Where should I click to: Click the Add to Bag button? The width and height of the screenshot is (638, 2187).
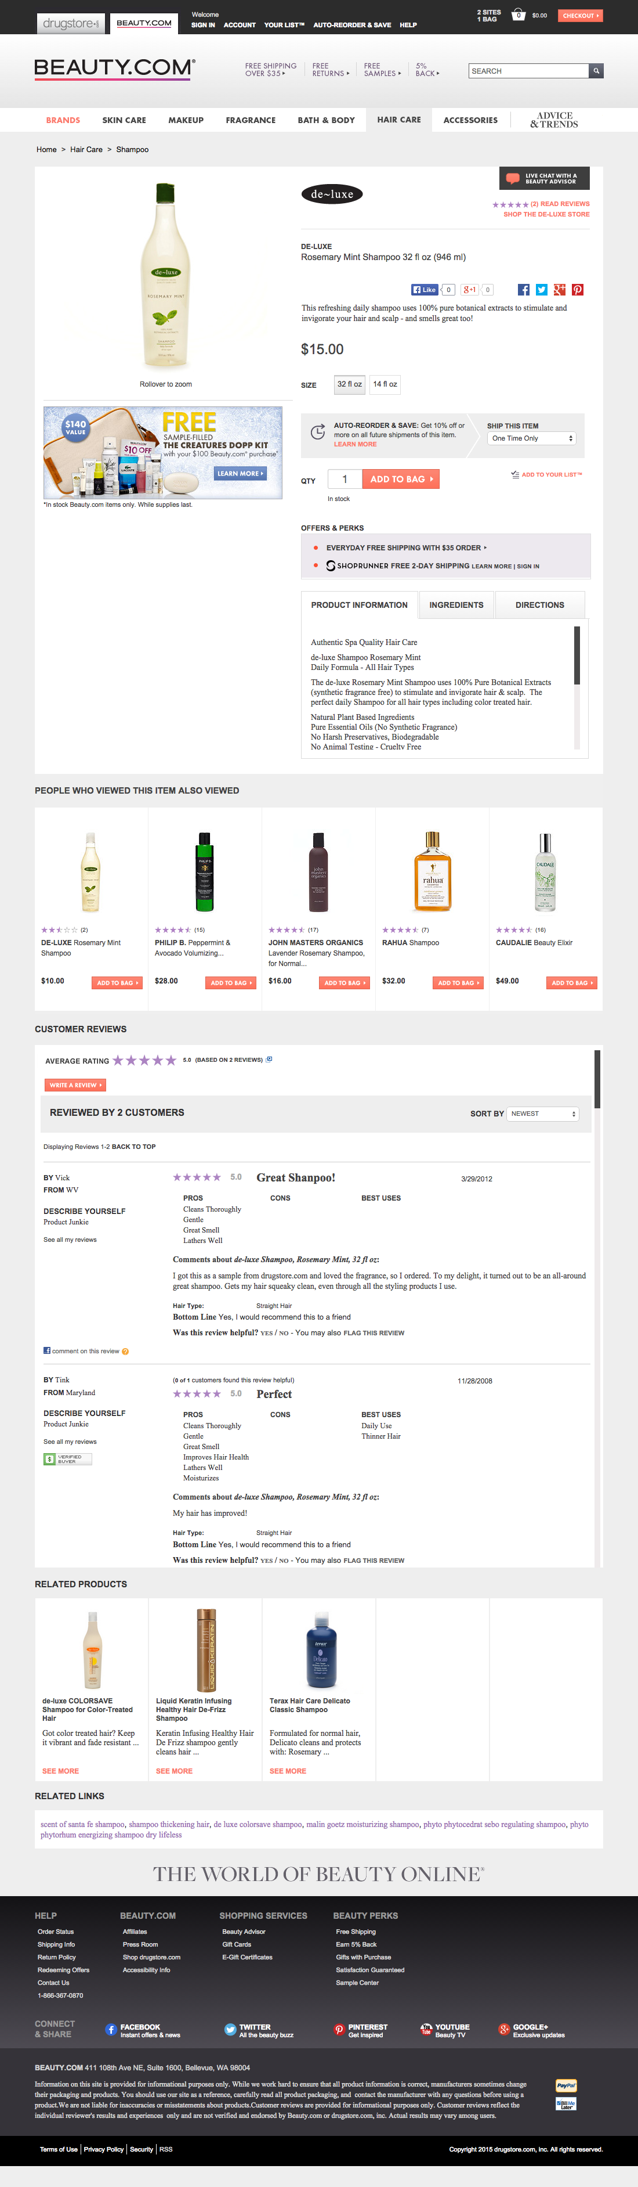(x=400, y=480)
